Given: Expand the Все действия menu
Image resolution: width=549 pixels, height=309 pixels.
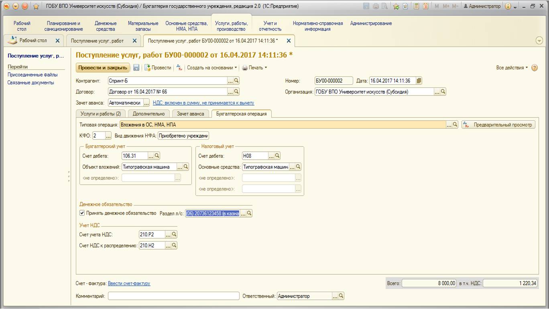Looking at the screenshot, I should (x=512, y=68).
